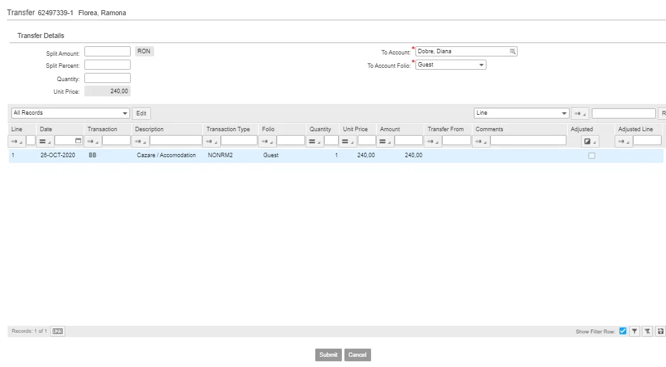This screenshot has height=367, width=666.
Task: Tick the Adjusted checkbox for line 1
Action: 592,156
